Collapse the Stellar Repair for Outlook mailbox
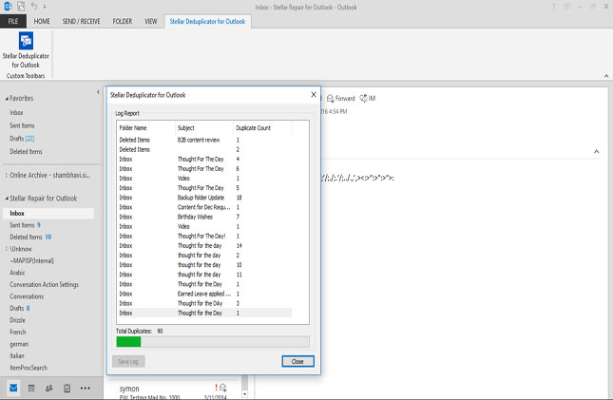 (x=6, y=199)
